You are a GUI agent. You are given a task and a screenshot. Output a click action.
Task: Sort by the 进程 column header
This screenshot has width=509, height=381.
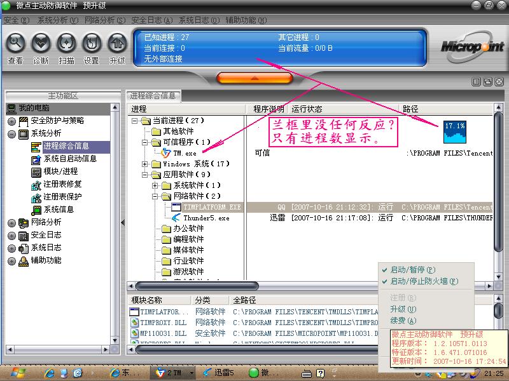pyautogui.click(x=186, y=109)
